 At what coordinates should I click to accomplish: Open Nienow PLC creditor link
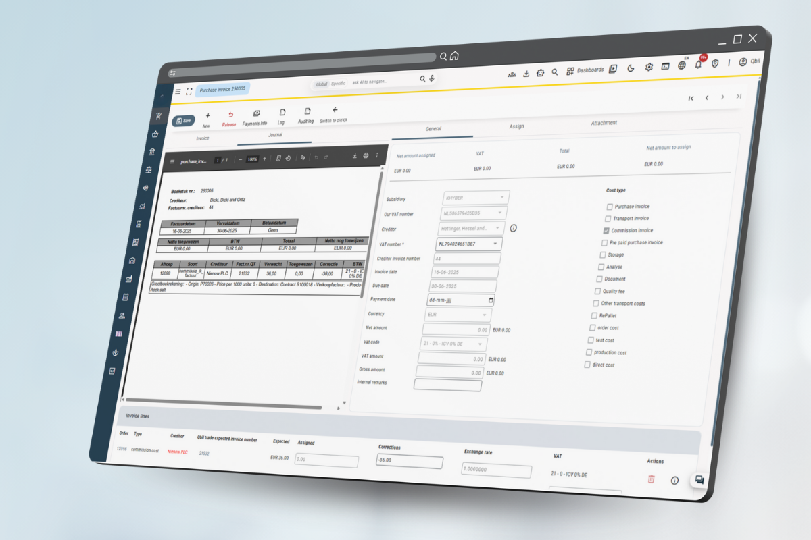[176, 452]
